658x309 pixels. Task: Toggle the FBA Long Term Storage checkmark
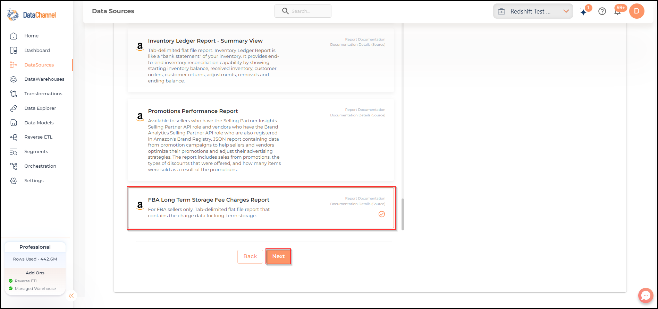[382, 214]
